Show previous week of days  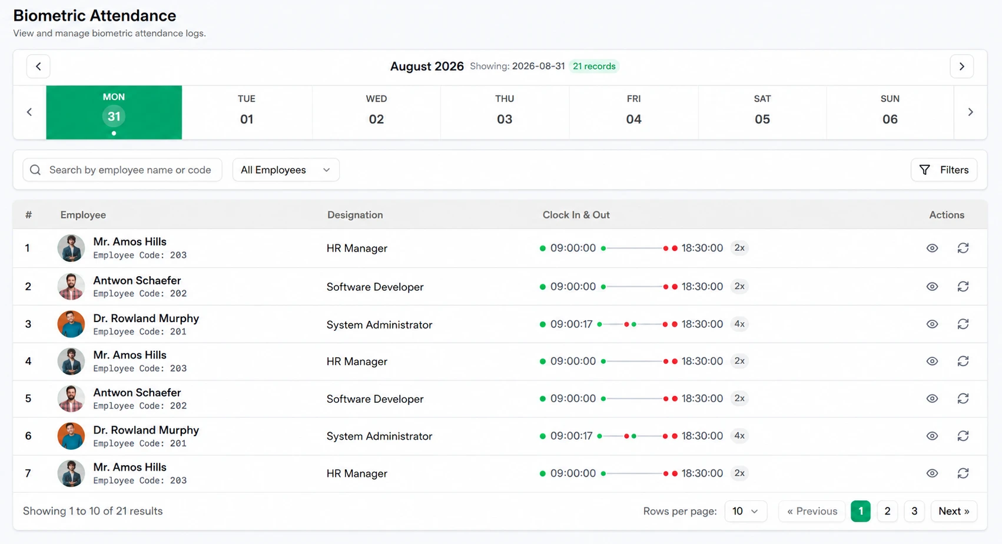pyautogui.click(x=29, y=112)
